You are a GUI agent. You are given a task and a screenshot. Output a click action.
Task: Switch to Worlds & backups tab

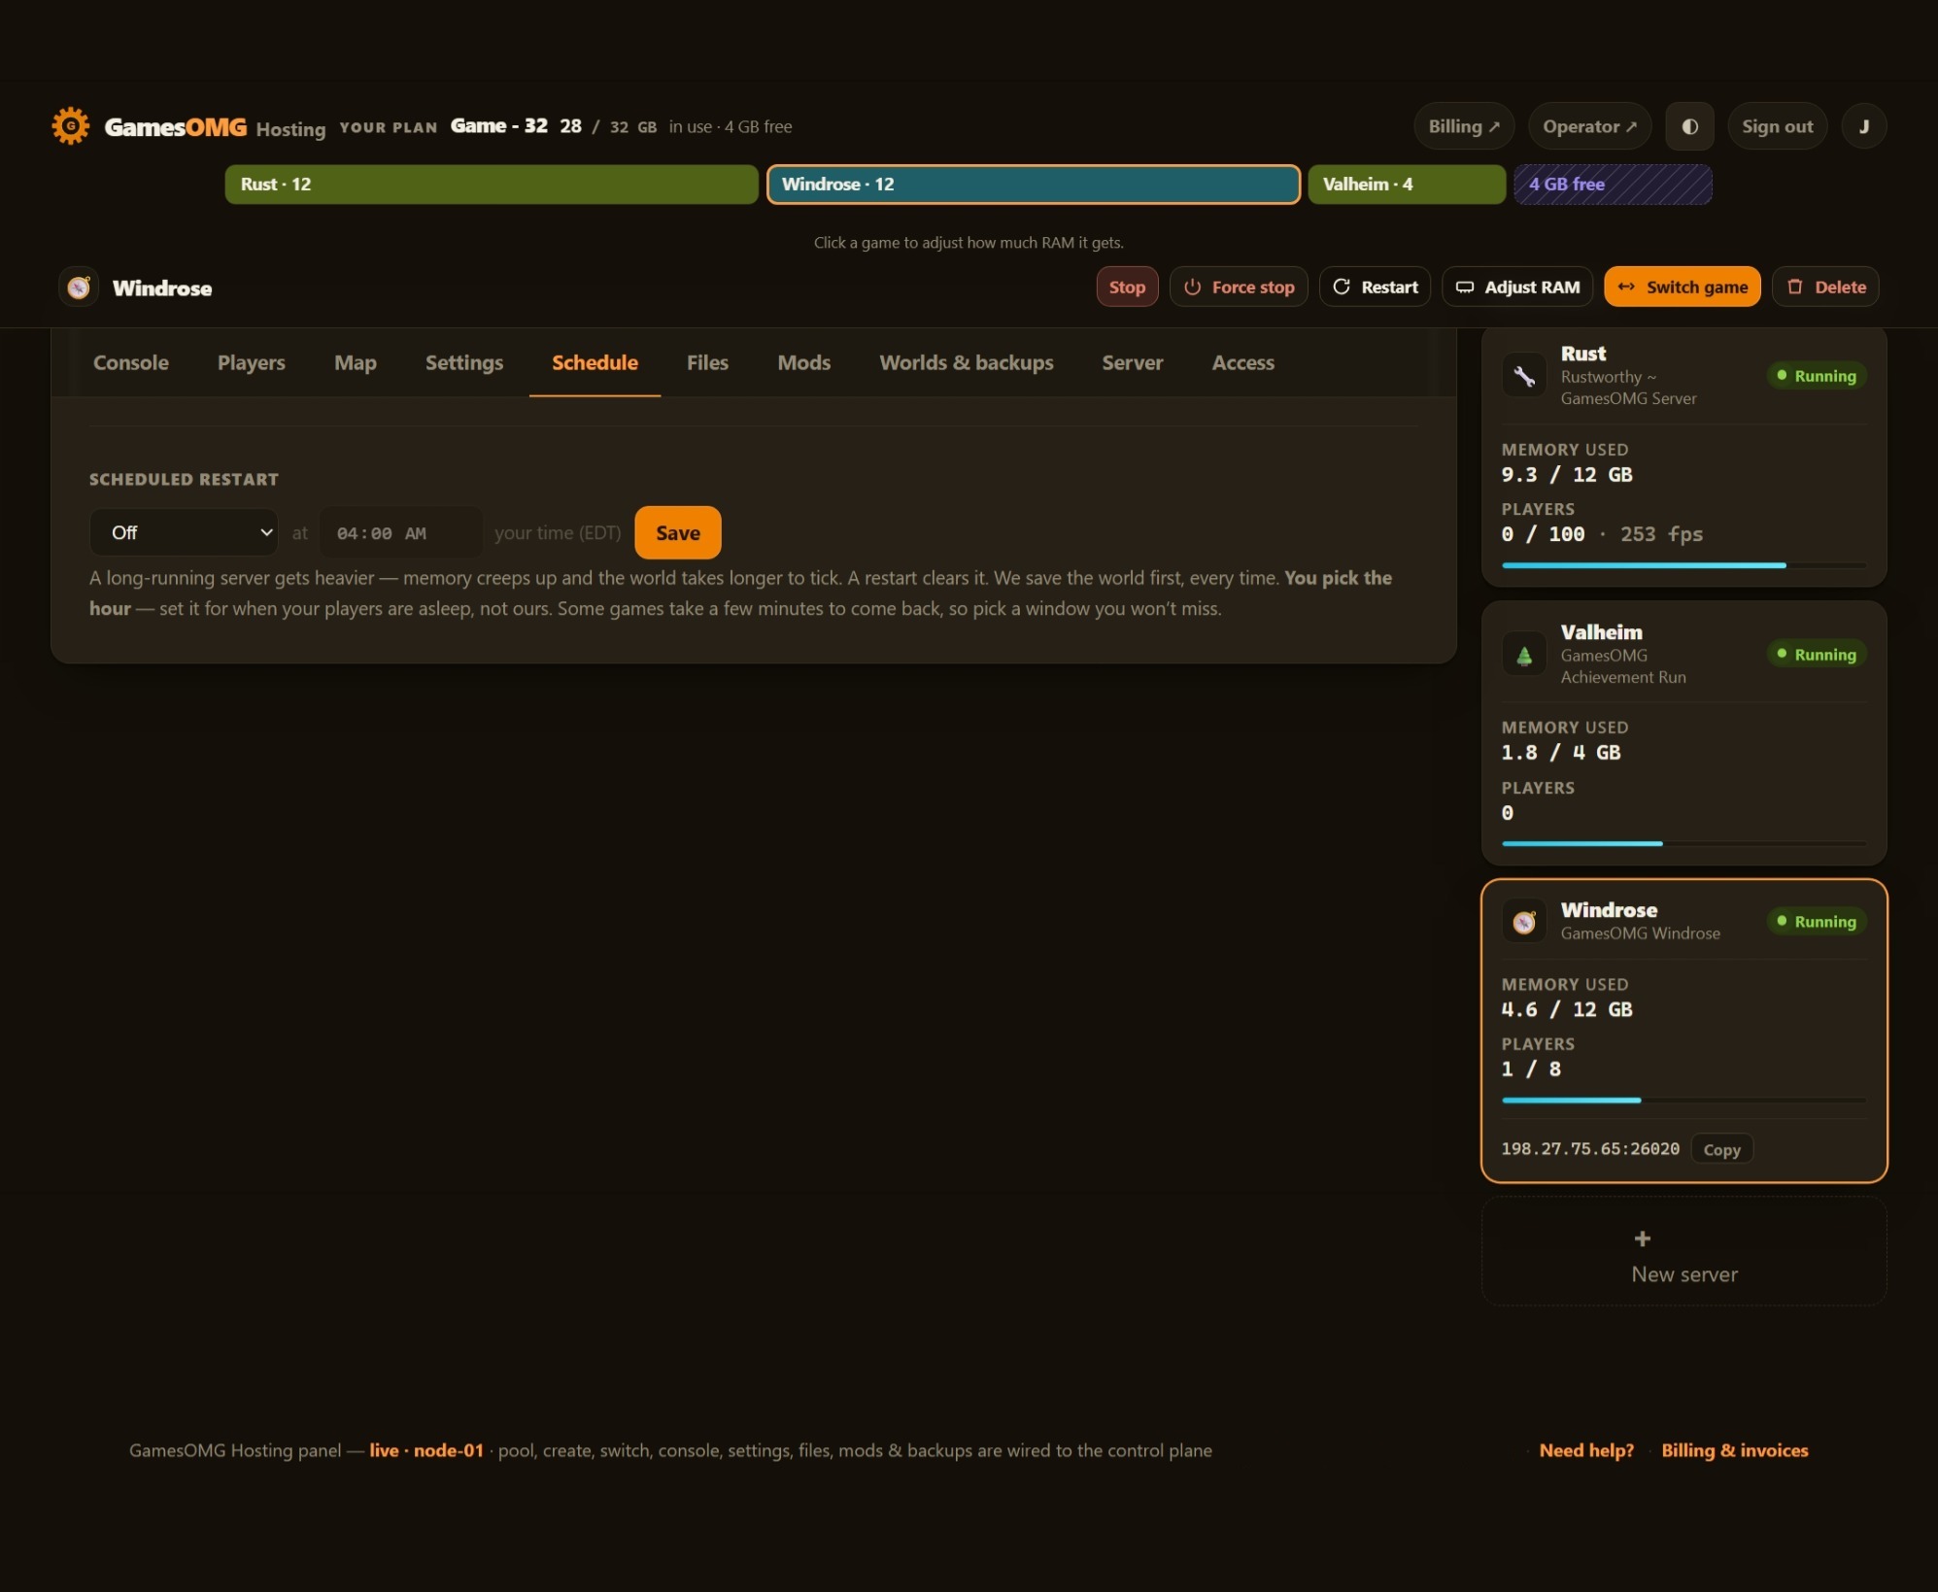coord(967,363)
